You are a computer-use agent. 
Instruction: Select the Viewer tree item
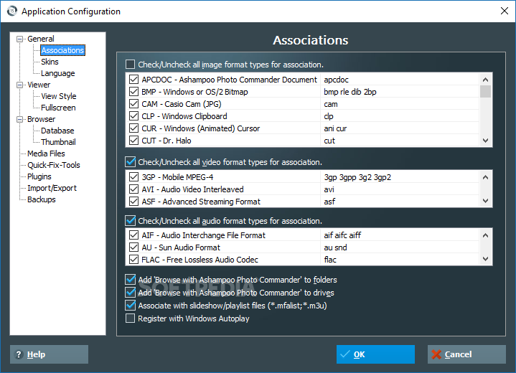point(39,85)
